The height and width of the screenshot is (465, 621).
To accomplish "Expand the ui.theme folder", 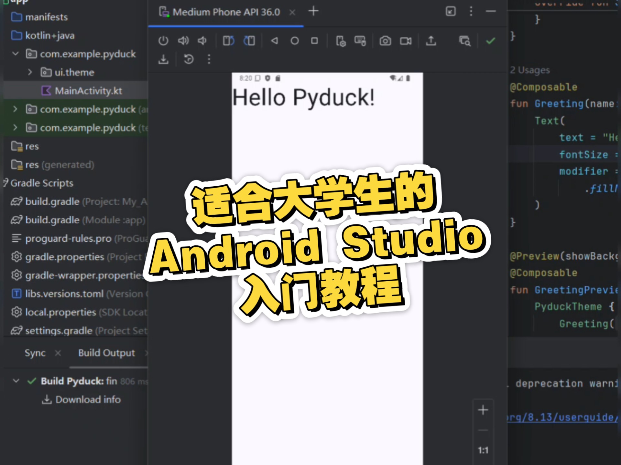I will (x=30, y=72).
